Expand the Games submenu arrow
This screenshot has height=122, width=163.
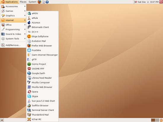(x=25, y=11)
